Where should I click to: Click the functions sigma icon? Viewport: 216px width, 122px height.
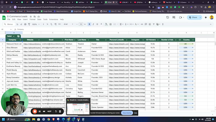pos(163,24)
